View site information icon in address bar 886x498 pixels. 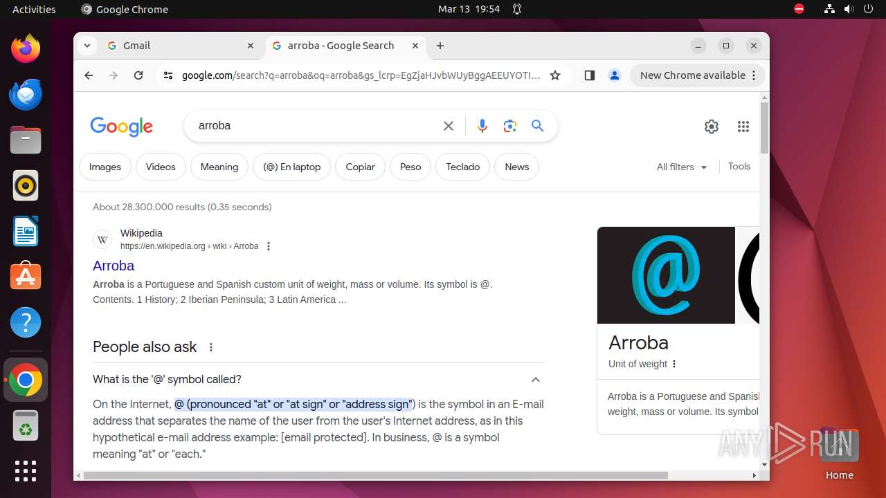tap(168, 75)
